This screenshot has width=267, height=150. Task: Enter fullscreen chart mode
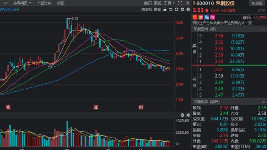click(180, 3)
